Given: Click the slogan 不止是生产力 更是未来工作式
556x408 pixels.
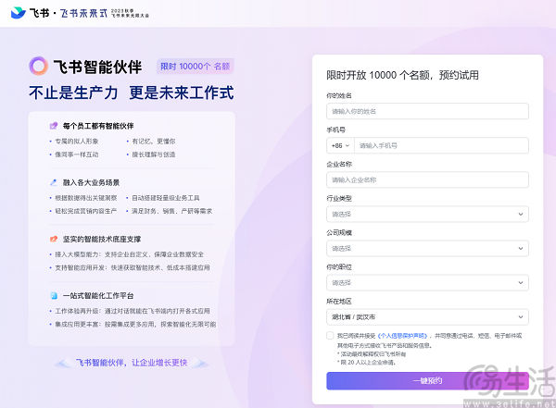Looking at the screenshot, I should 132,93.
